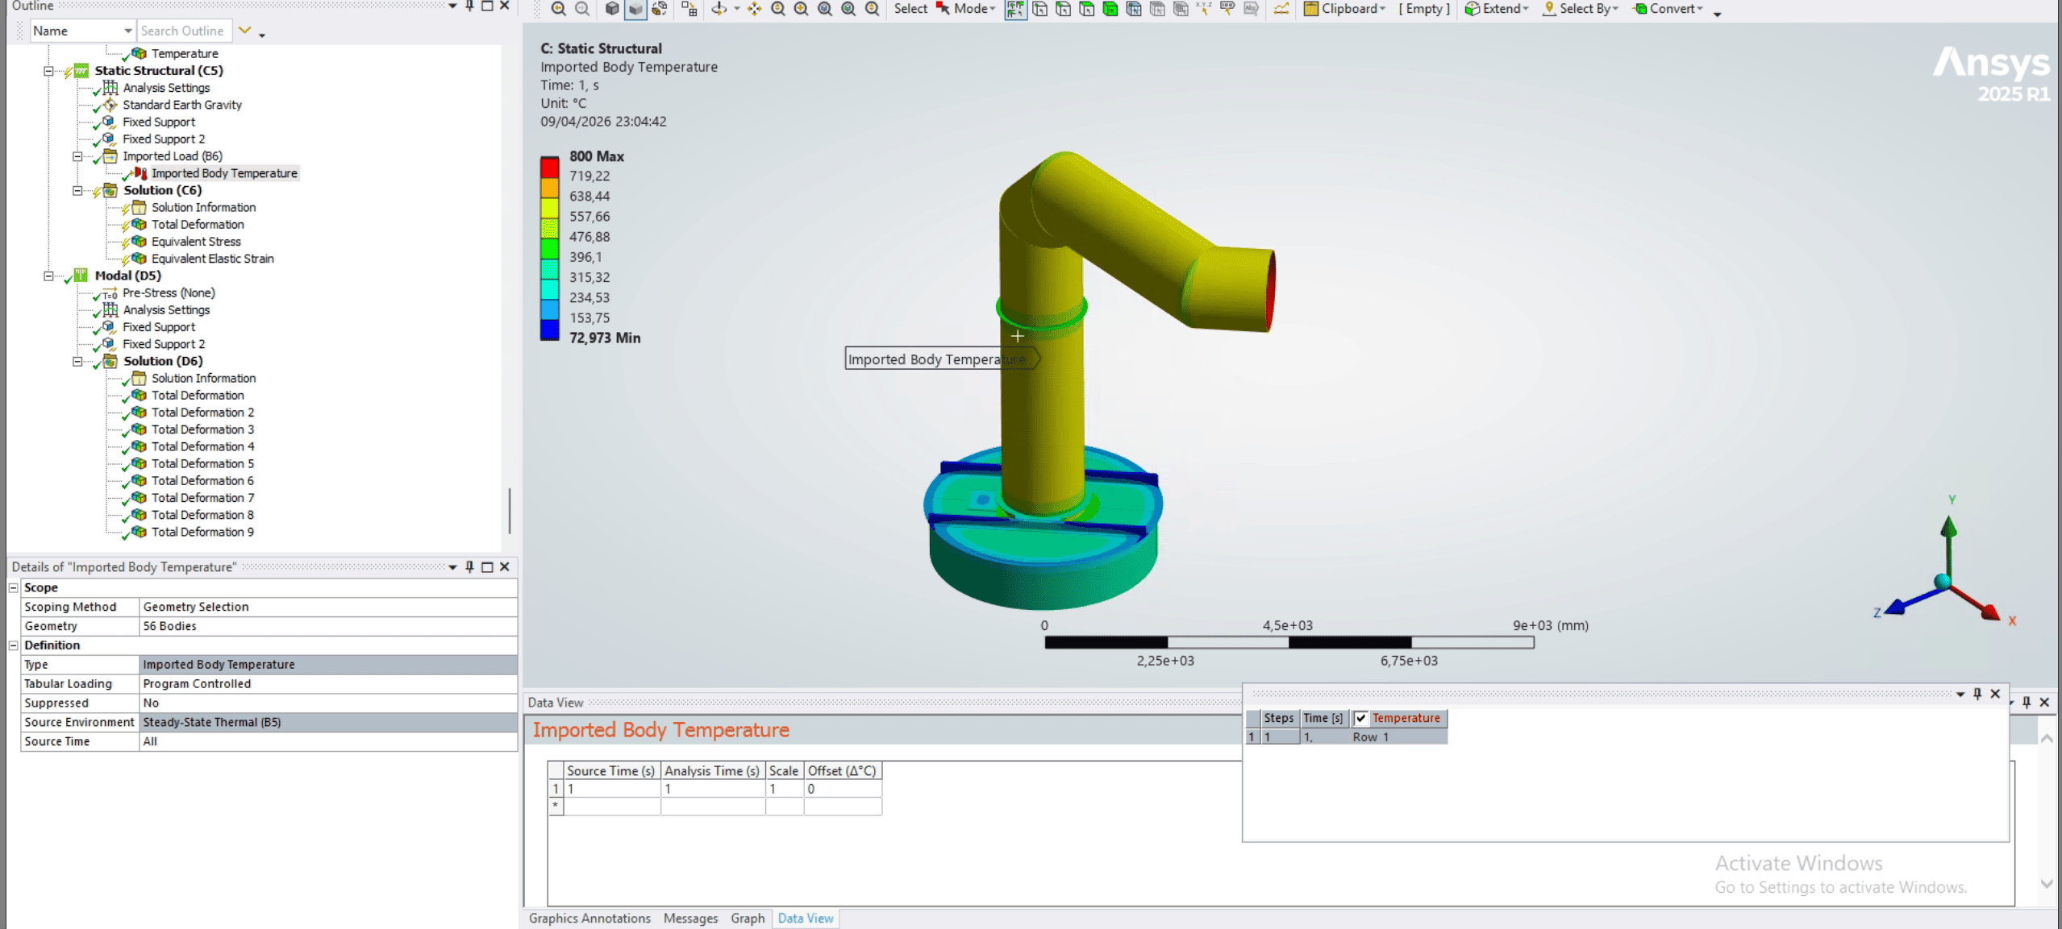The image size is (2062, 929).
Task: Select Equivalent Stress in the outline tree
Action: (x=196, y=242)
